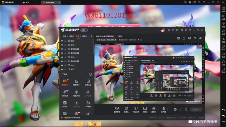Click the customer service headset icon
Viewport: 226px width, 127px height.
coord(169,30)
